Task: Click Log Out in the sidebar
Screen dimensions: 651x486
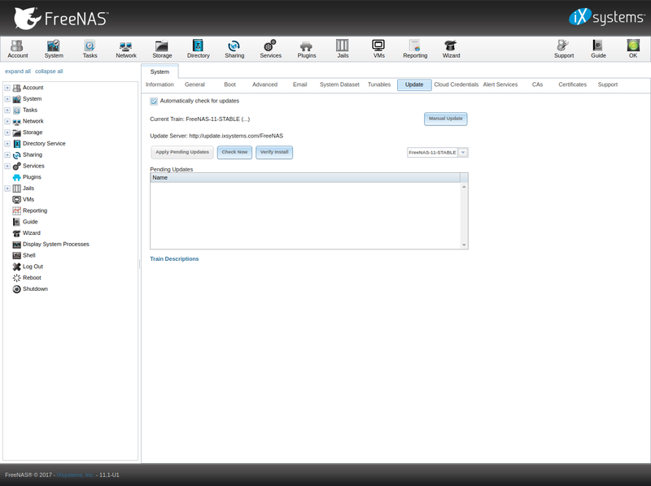Action: click(33, 267)
